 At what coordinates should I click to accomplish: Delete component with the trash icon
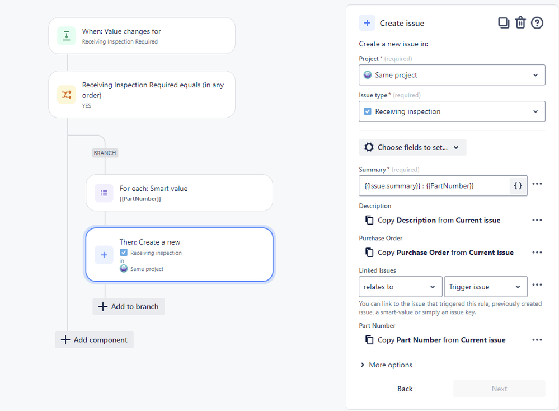click(520, 23)
